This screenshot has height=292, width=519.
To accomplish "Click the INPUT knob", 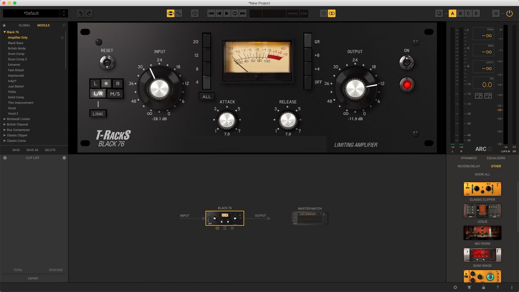I will click(x=159, y=89).
